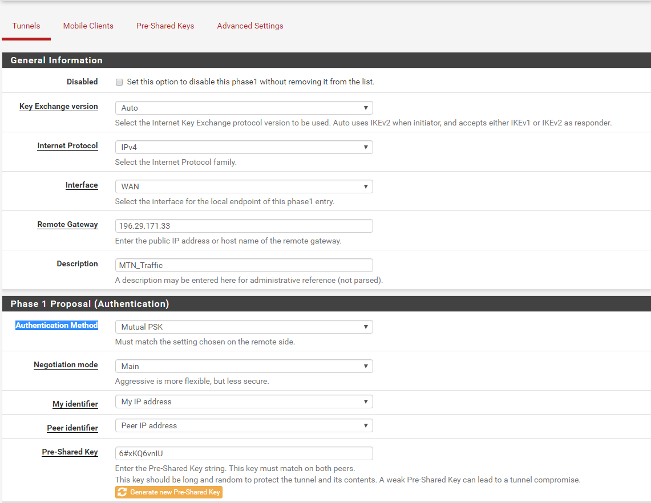
Task: Go to the Pre-Shared Keys tab
Action: (x=165, y=26)
